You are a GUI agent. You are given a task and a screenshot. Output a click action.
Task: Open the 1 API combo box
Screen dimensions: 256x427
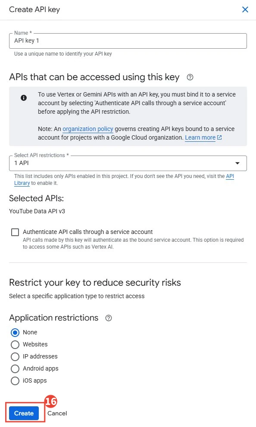click(128, 163)
